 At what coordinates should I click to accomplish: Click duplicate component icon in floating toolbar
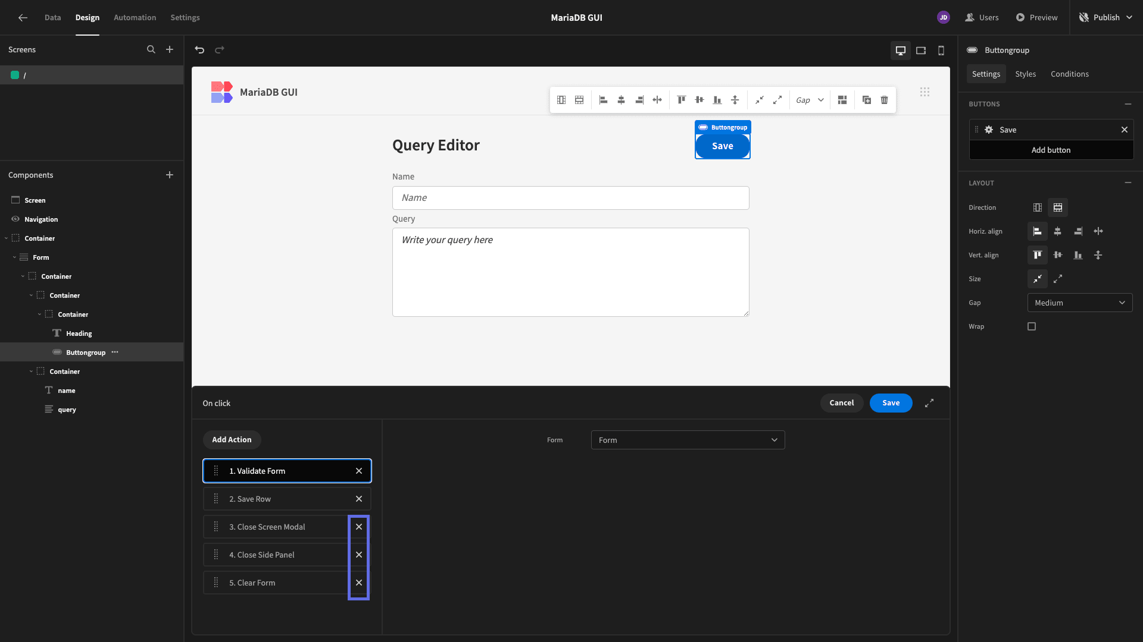pos(867,100)
